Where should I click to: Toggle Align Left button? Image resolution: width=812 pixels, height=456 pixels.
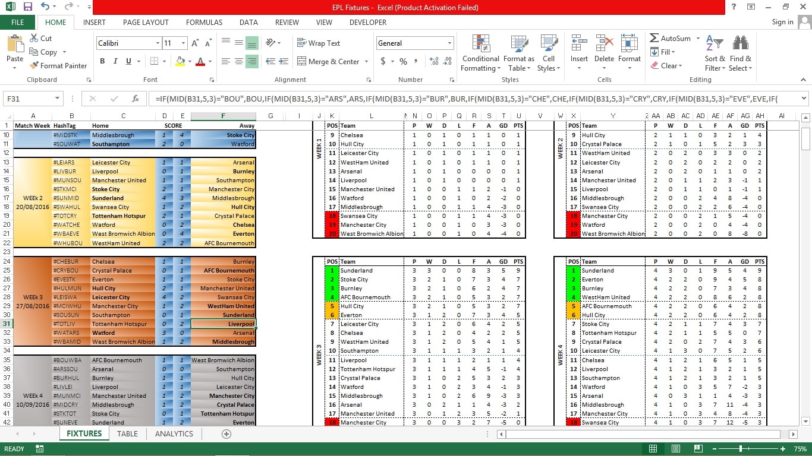[x=226, y=61]
